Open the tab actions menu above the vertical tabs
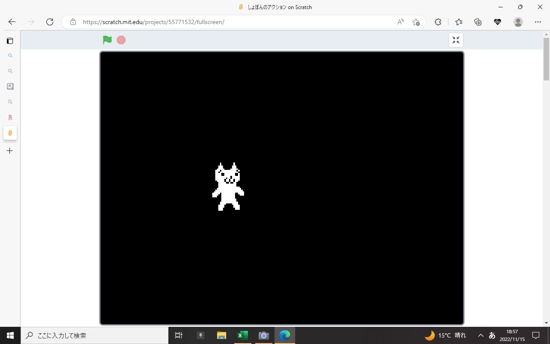The height and width of the screenshot is (344, 550). click(x=10, y=41)
